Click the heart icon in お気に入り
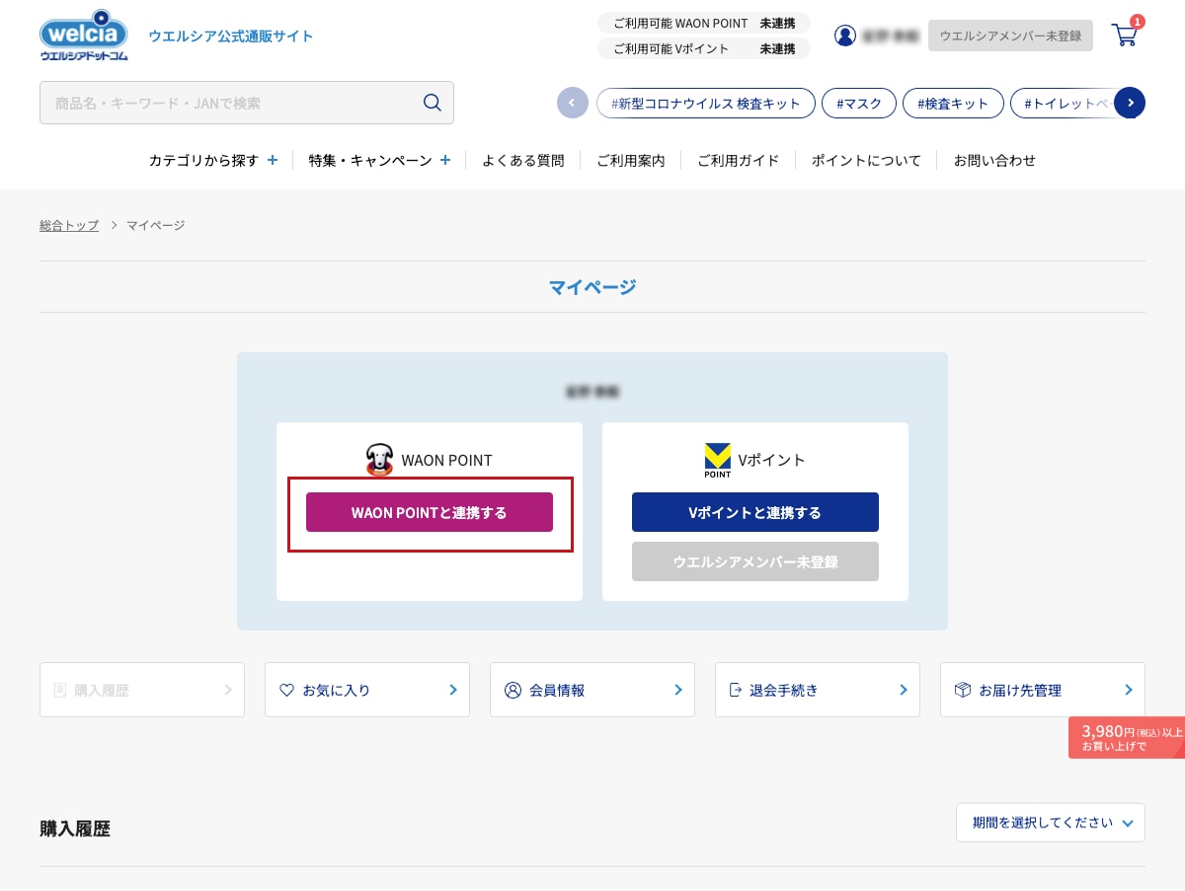This screenshot has width=1185, height=891. (286, 690)
